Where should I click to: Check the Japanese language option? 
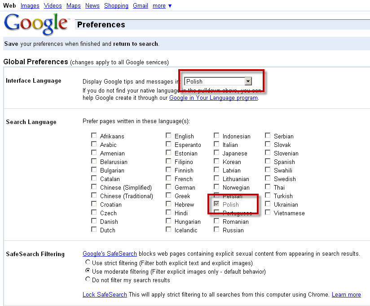click(x=216, y=153)
